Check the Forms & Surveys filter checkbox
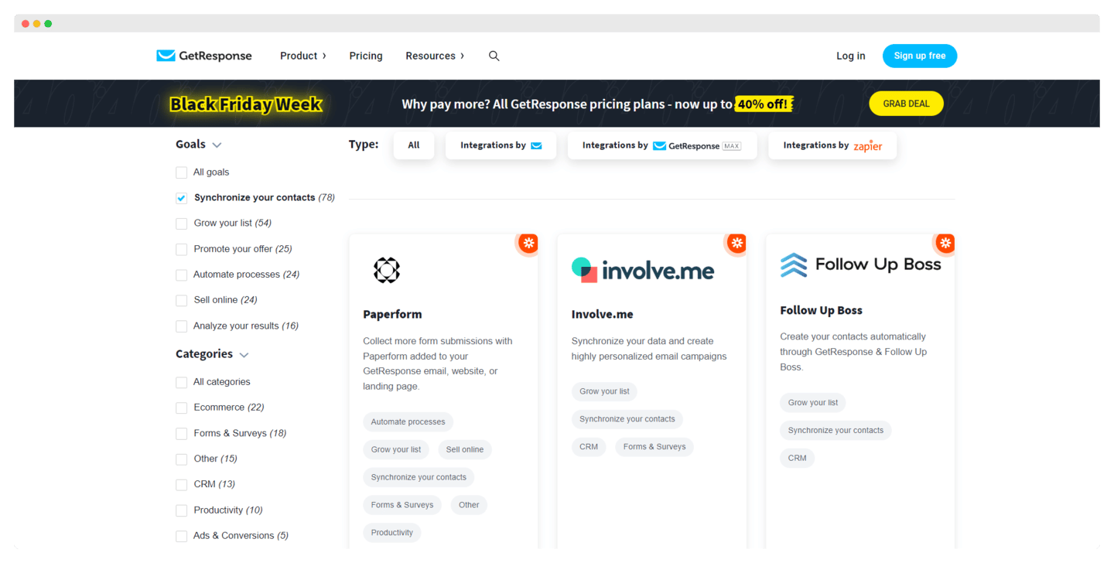 pos(181,433)
